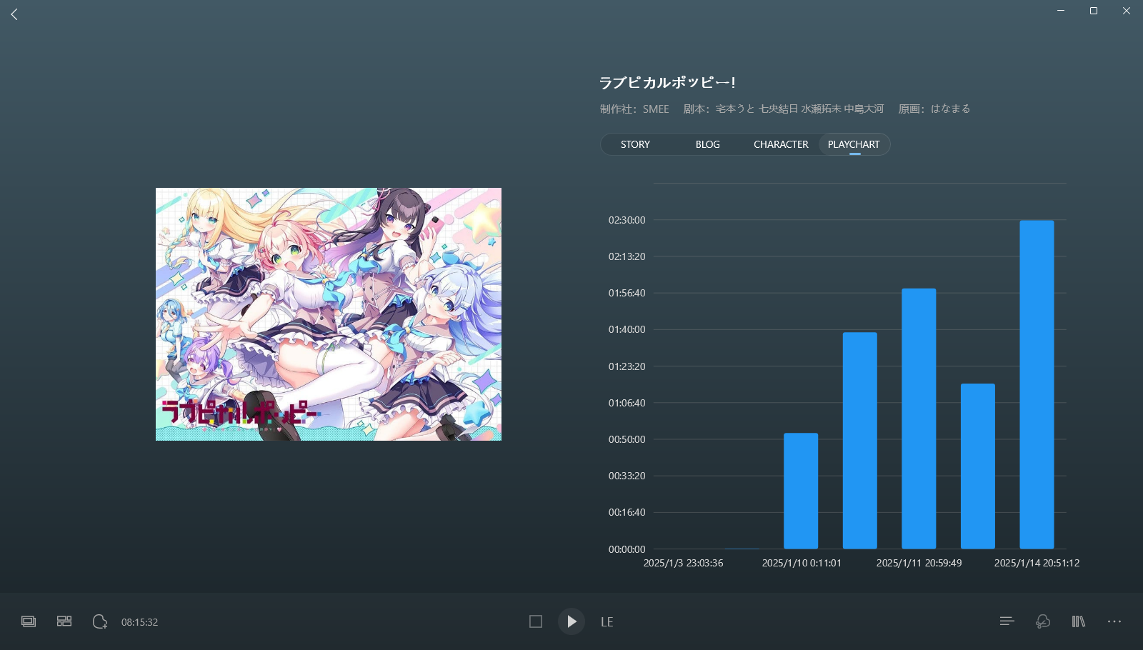Viewport: 1143px width, 650px height.
Task: Open the CHARACTER tab
Action: pos(781,144)
